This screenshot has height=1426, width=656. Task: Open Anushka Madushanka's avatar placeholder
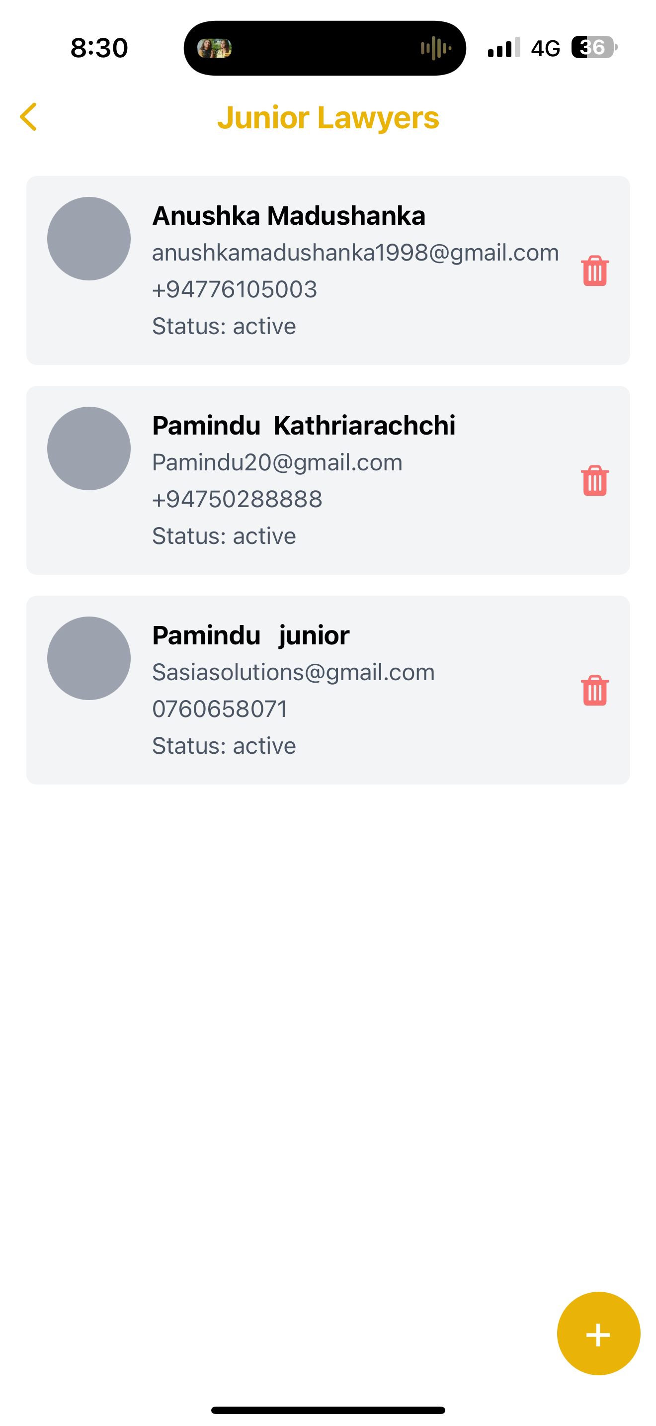89,239
